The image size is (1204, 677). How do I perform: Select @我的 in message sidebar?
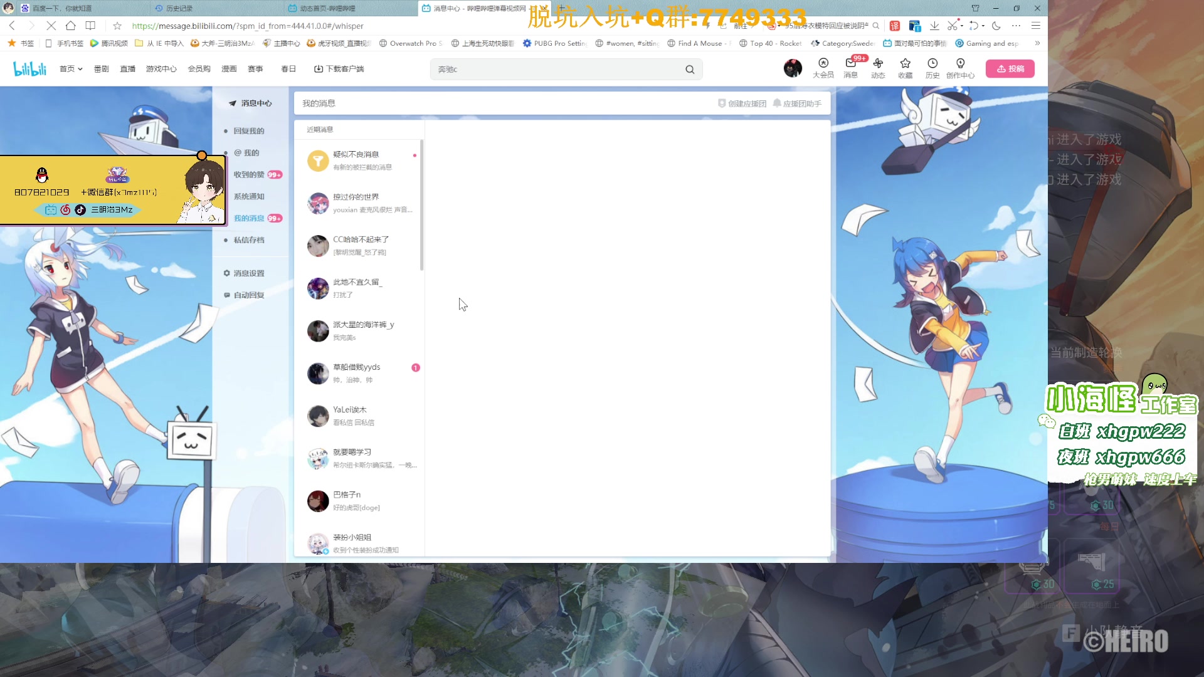(x=246, y=153)
